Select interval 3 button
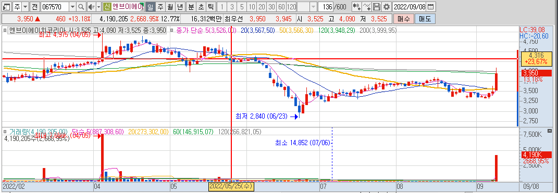 (232, 6)
